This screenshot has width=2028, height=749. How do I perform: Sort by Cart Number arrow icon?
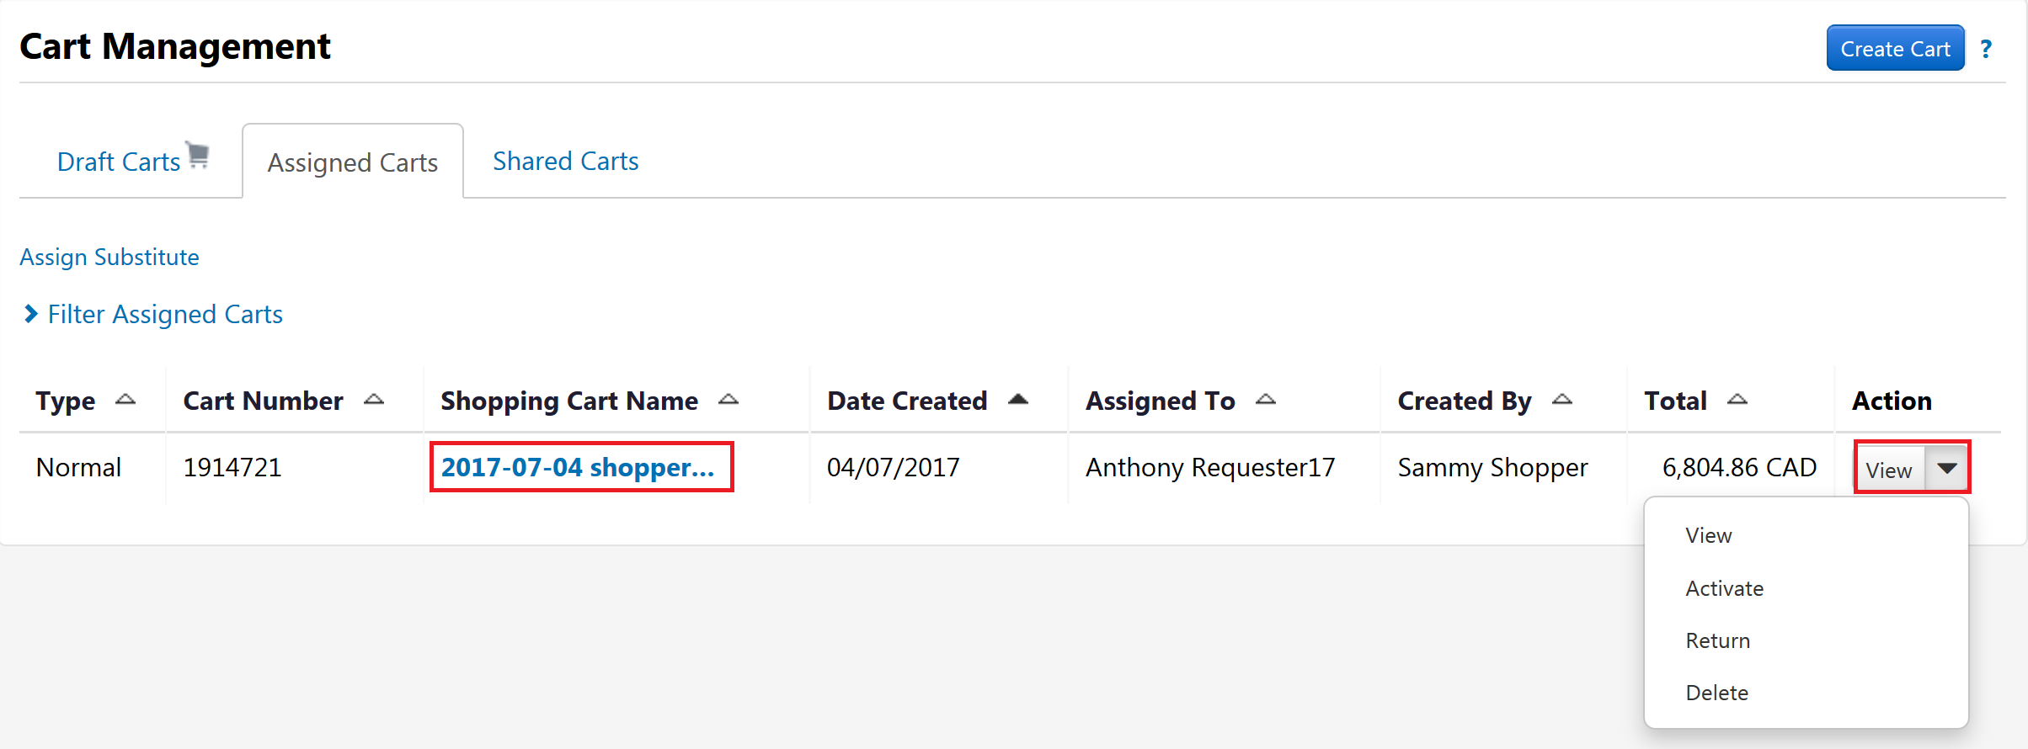(374, 400)
